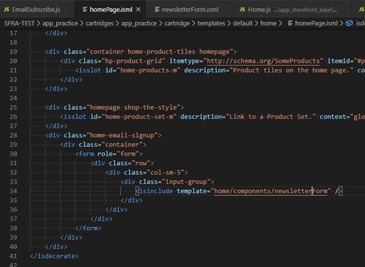The height and width of the screenshot is (267, 365).
Task: Close the homePage.isml tab
Action: [x=138, y=10]
